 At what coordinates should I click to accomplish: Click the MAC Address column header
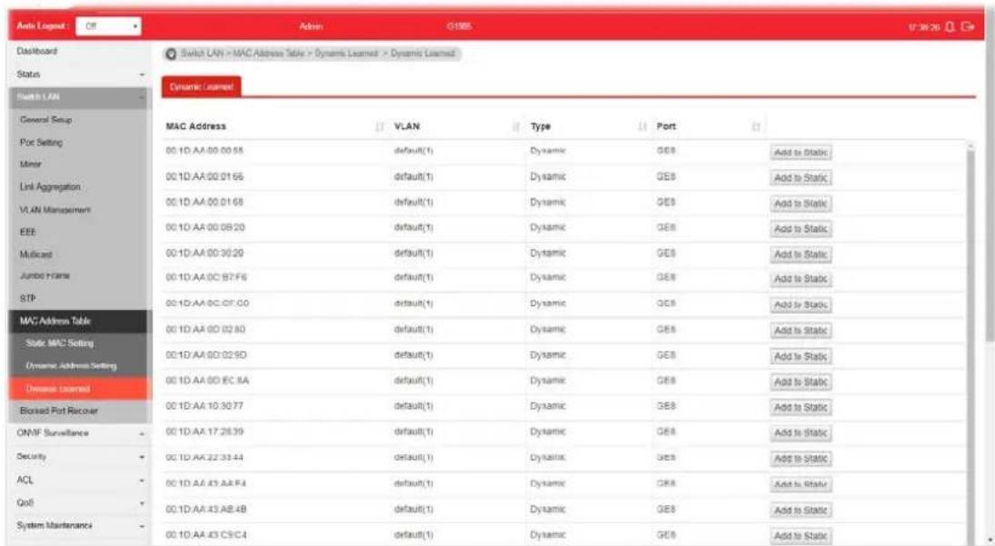(196, 126)
